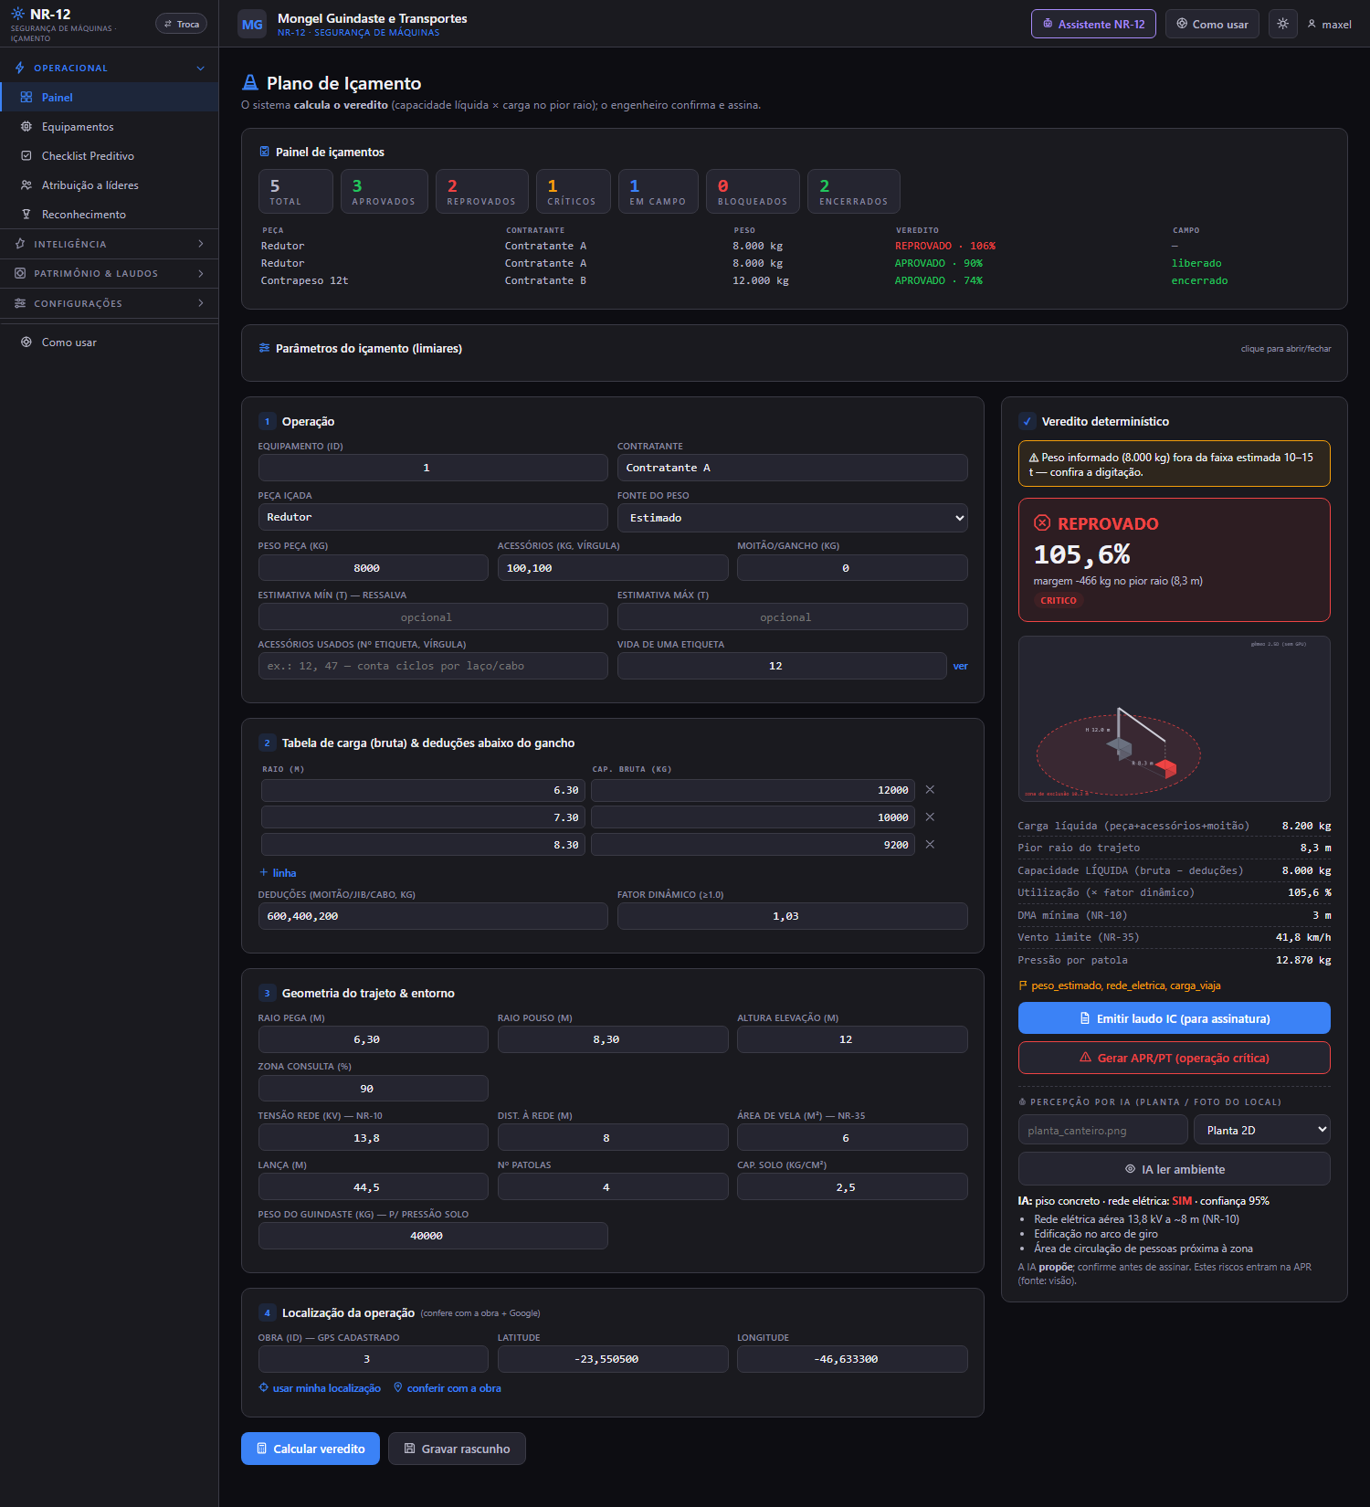This screenshot has height=1507, width=1370.
Task: Click usar minha localização link
Action: tap(320, 1388)
